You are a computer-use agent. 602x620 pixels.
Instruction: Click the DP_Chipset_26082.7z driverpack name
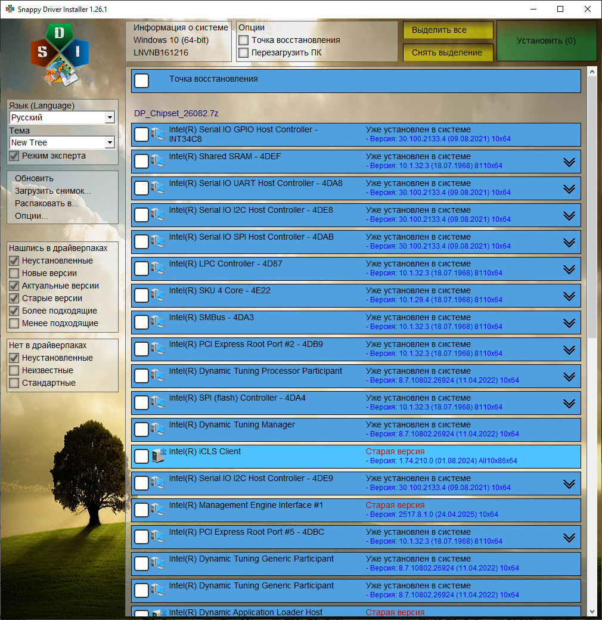tap(176, 113)
